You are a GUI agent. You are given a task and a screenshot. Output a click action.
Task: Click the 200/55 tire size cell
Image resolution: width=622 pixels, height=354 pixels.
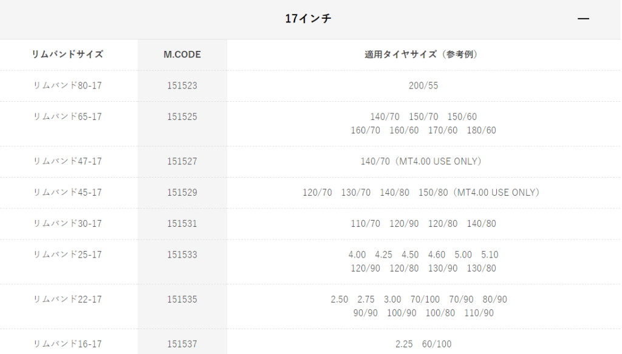point(423,85)
